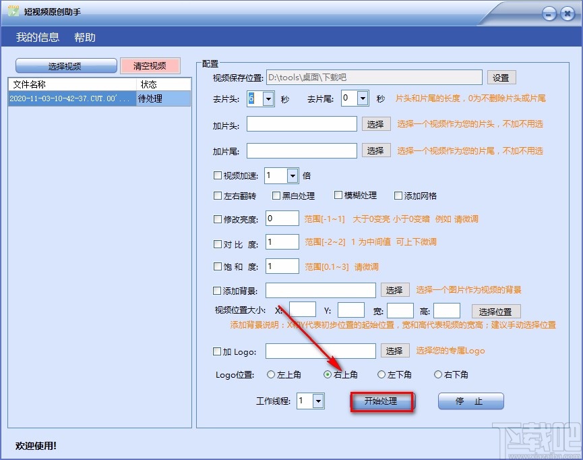Click the 加片头 input field
Image resolution: width=583 pixels, height=460 pixels.
[x=302, y=124]
